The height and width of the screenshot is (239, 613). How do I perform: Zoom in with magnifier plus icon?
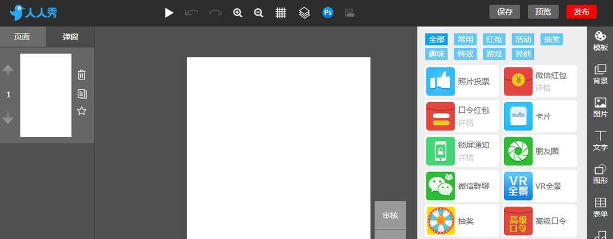point(238,13)
